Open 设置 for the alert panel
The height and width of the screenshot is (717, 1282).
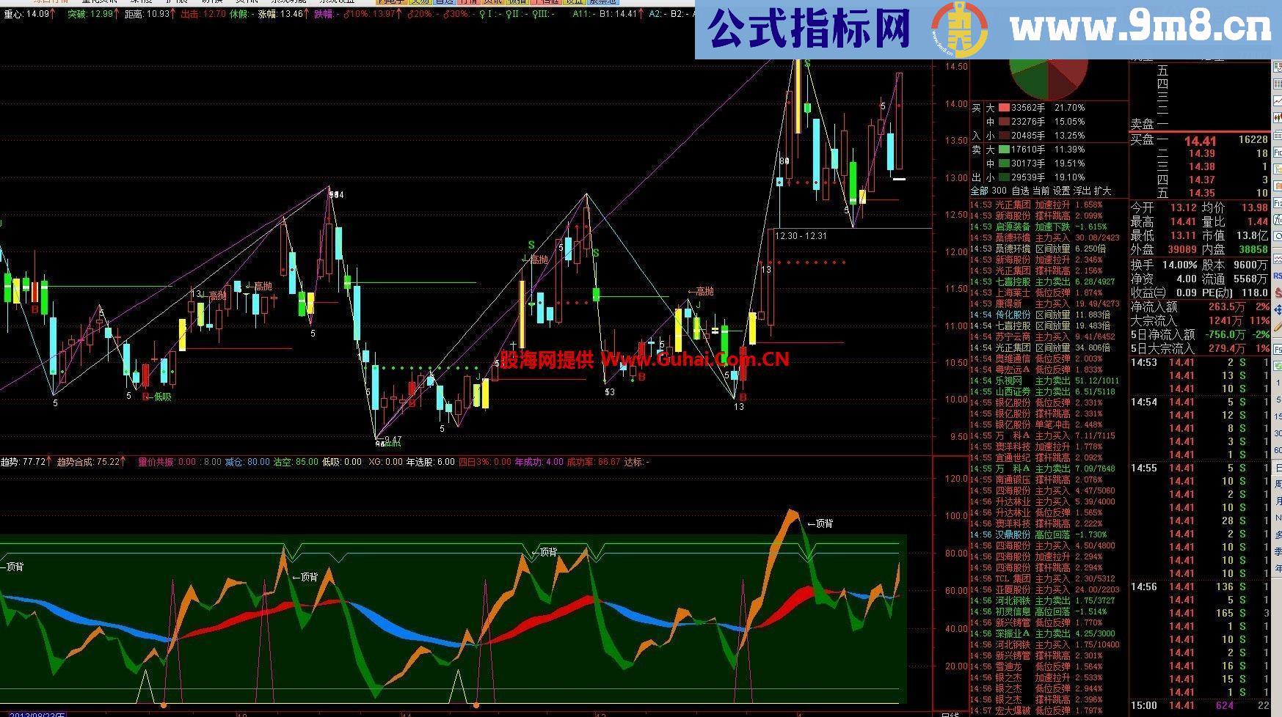tap(1061, 191)
